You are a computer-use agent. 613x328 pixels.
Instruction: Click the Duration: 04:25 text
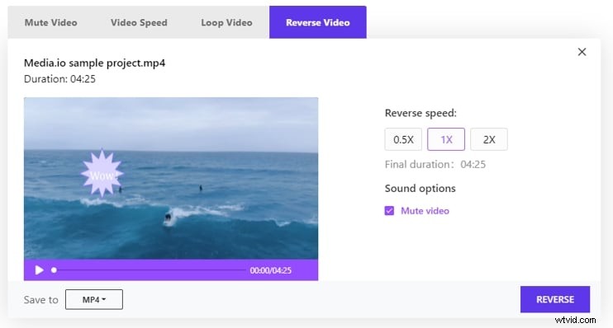point(59,79)
